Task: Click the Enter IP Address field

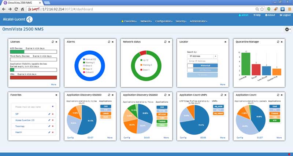Action: [x=202, y=61]
